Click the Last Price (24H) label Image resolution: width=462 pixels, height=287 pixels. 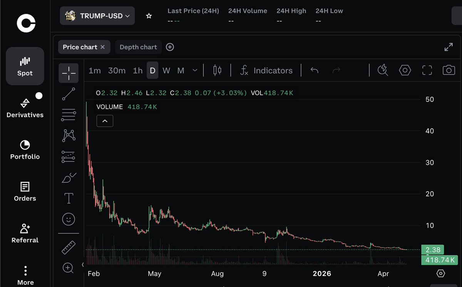pos(193,11)
